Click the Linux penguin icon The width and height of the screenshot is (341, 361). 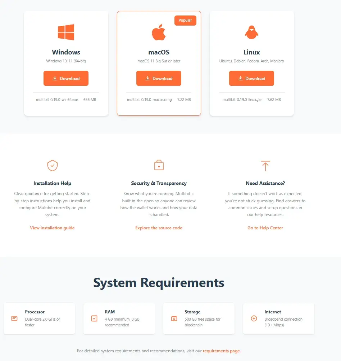click(251, 32)
